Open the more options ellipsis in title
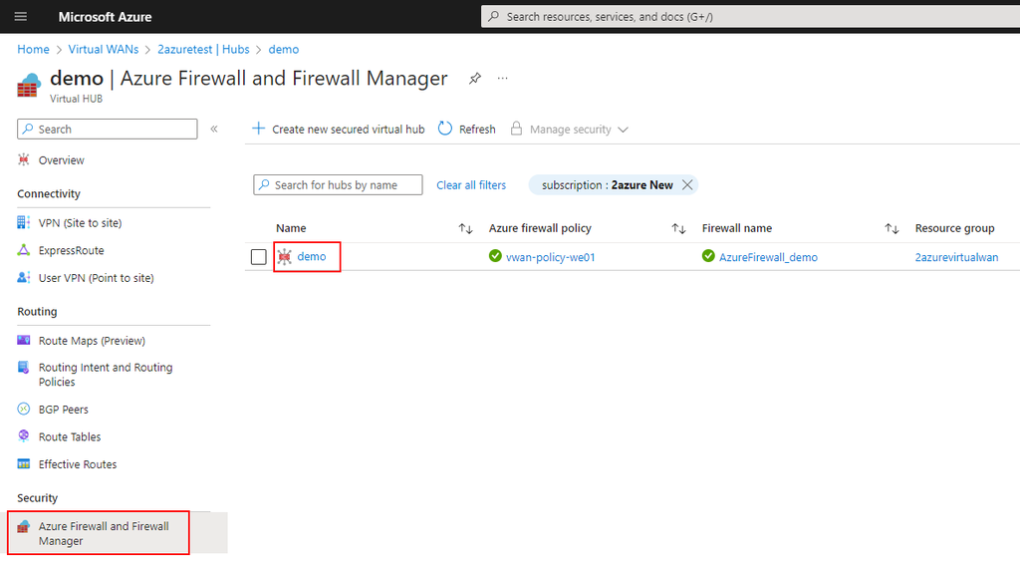Viewport: 1020px width, 562px height. (x=502, y=78)
